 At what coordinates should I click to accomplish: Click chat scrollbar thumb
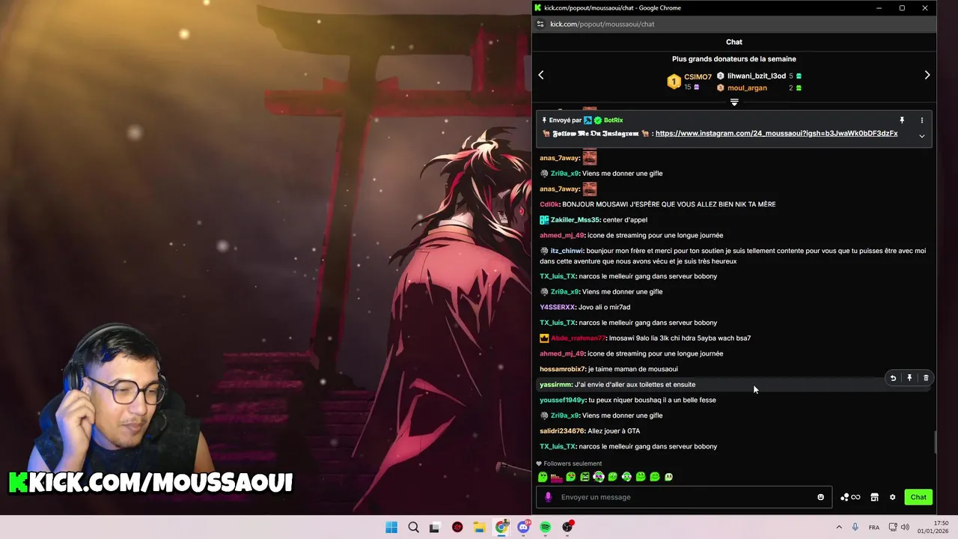pos(935,442)
